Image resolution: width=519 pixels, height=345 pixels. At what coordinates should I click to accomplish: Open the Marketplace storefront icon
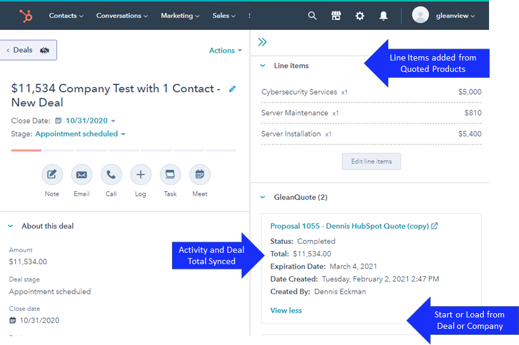(336, 16)
